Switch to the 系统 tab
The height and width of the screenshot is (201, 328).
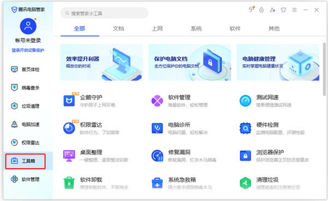click(x=196, y=28)
